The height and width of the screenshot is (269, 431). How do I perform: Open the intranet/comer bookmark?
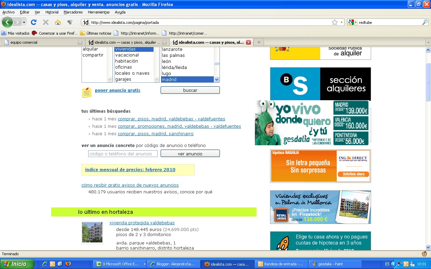(185, 33)
